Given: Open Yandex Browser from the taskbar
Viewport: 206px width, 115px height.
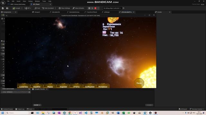Looking at the screenshot, I should (x=75, y=113).
